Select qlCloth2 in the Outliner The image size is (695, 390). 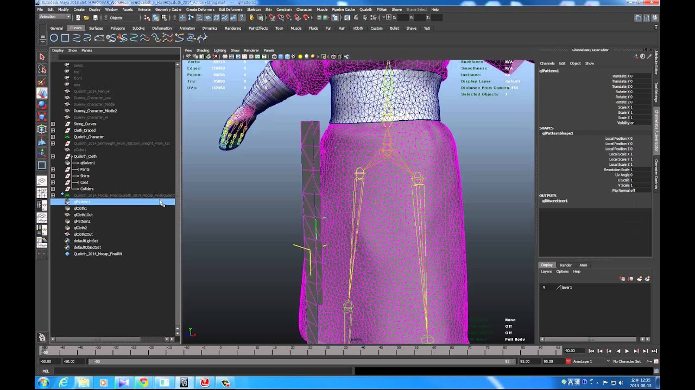[x=80, y=227]
